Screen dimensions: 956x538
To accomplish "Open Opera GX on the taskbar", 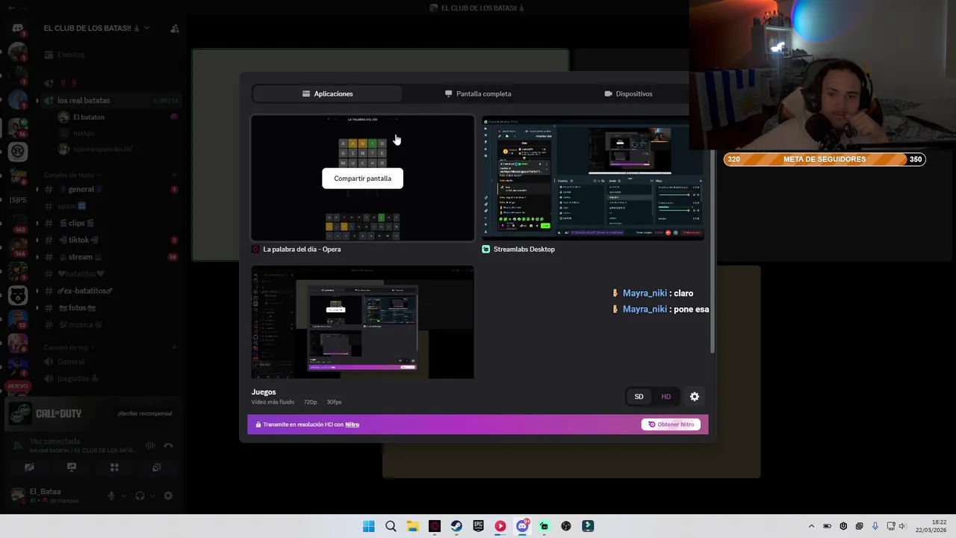I will [x=435, y=526].
